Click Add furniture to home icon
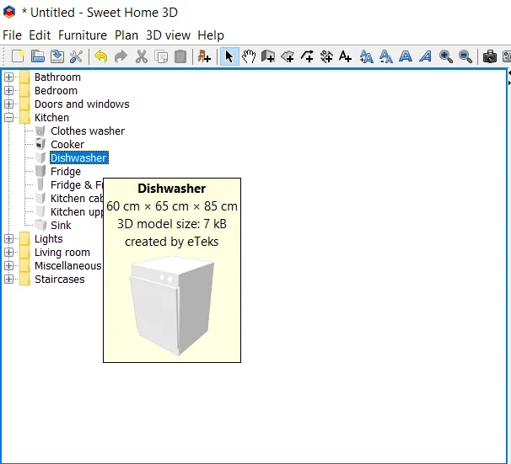Image resolution: width=511 pixels, height=464 pixels. [204, 56]
